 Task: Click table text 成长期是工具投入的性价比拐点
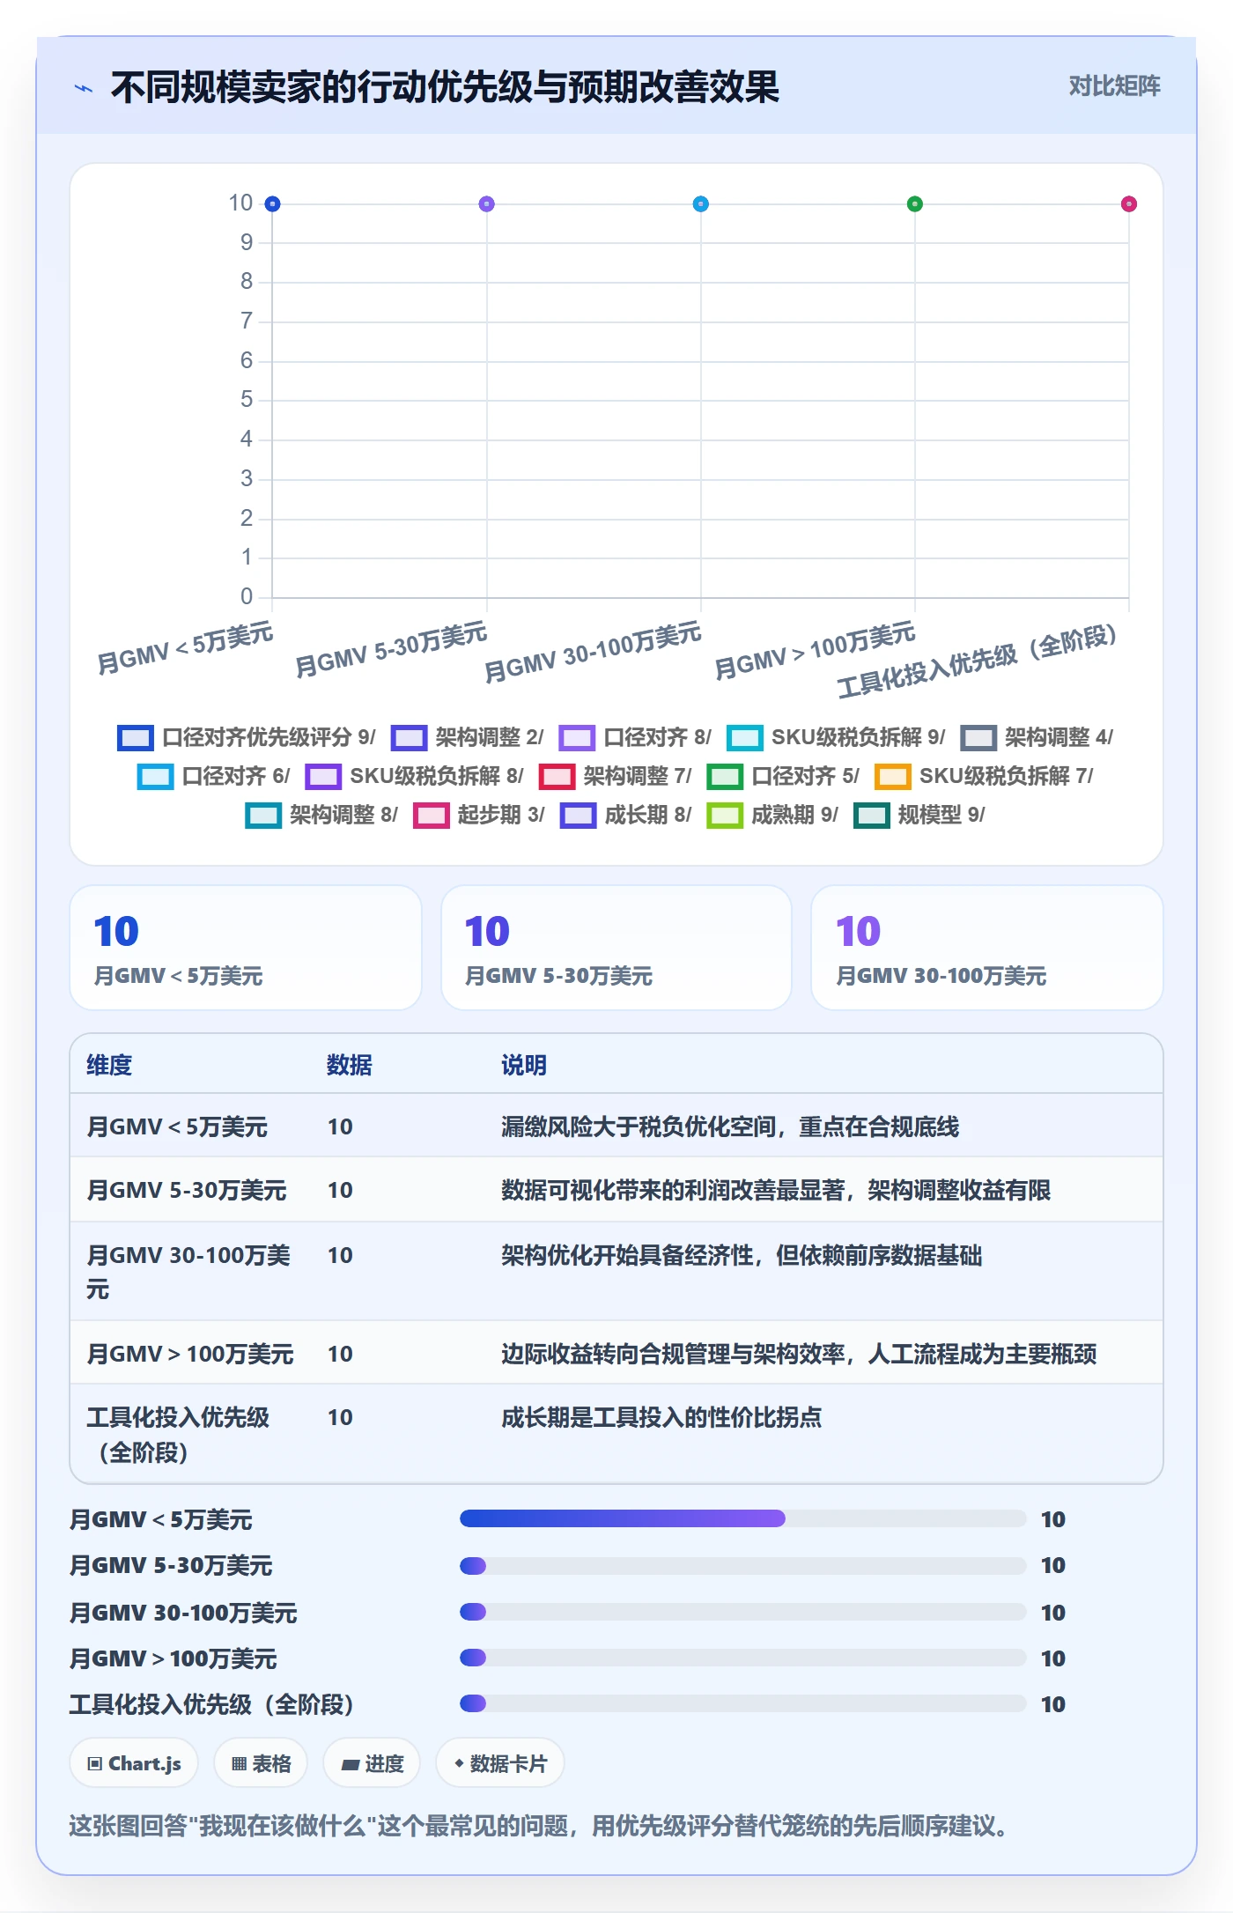click(x=661, y=1418)
